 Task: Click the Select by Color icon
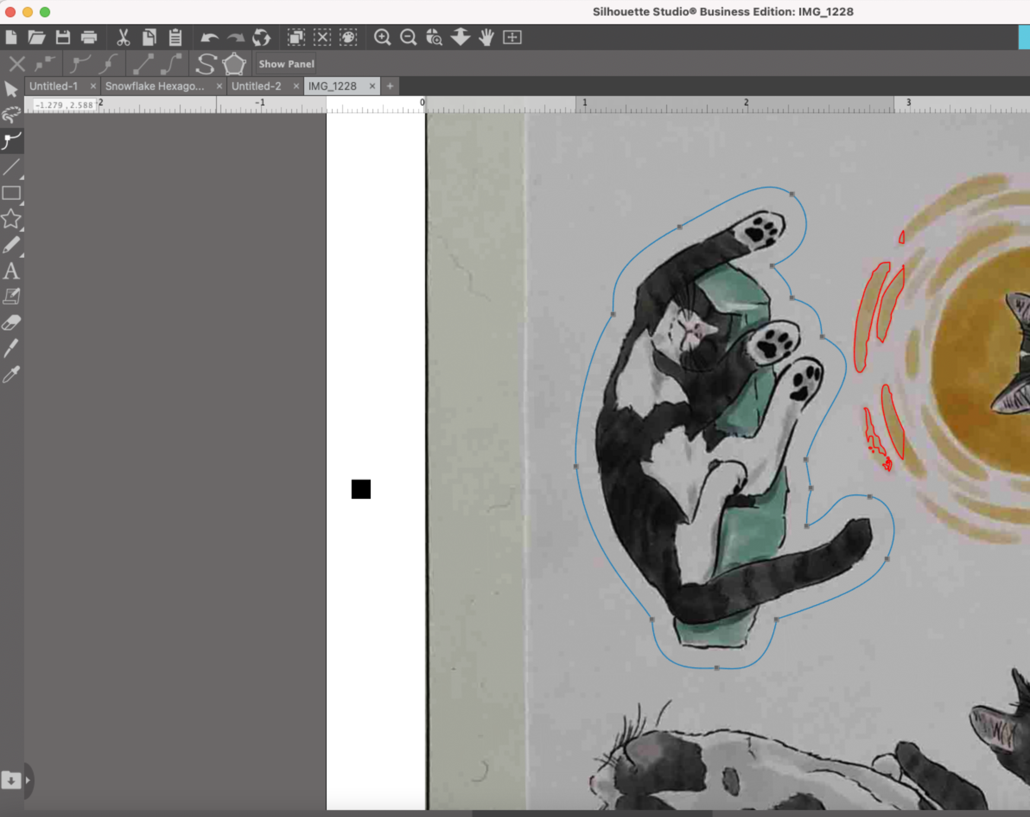tap(348, 37)
